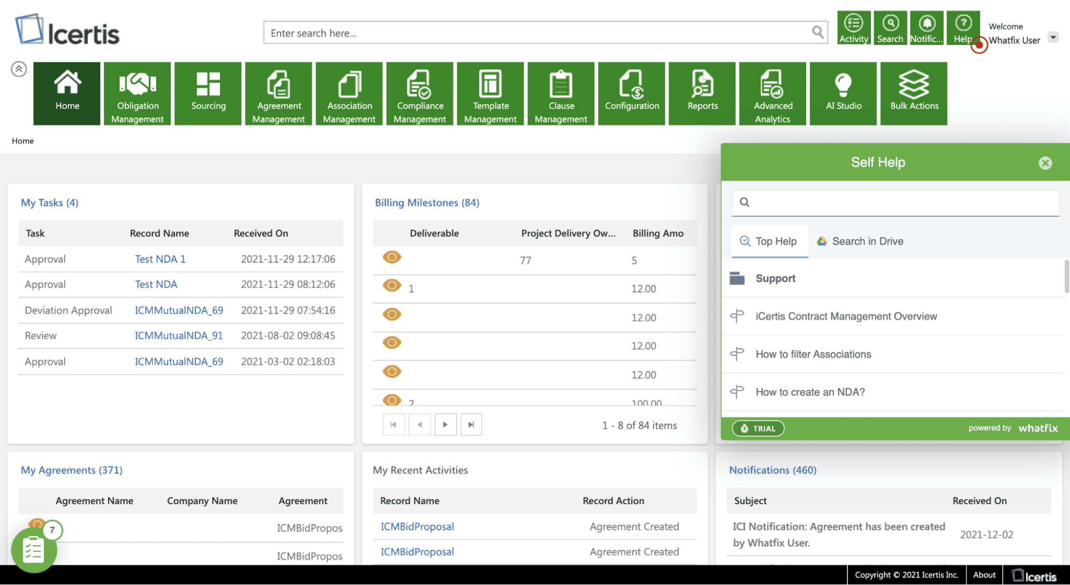Image resolution: width=1070 pixels, height=585 pixels.
Task: Click the Home breadcrumb
Action: pyautogui.click(x=22, y=141)
